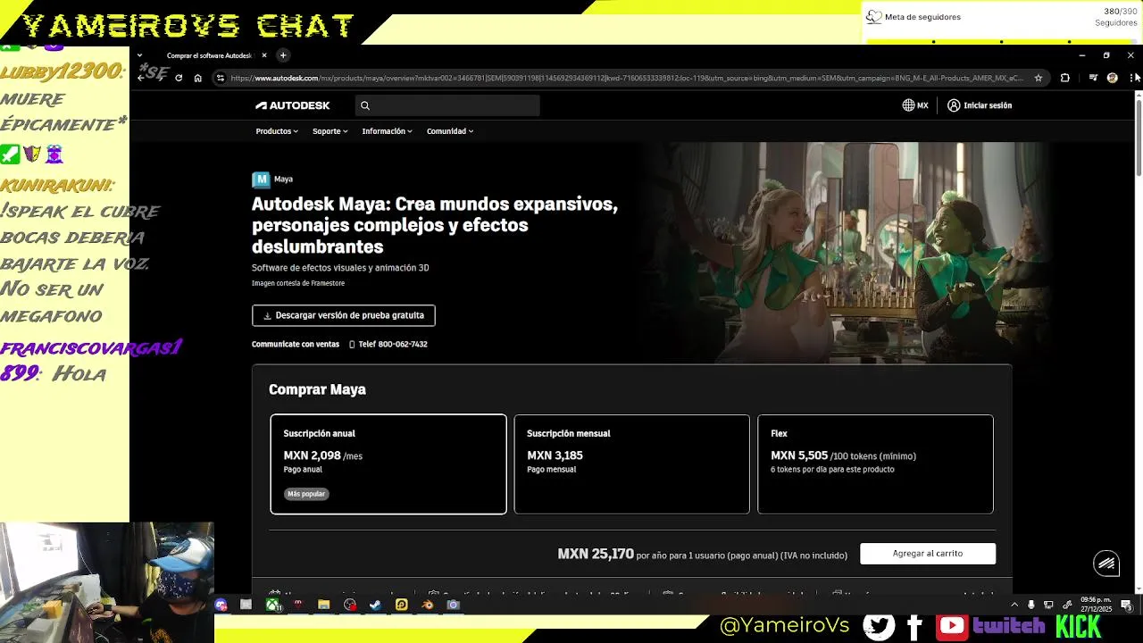Screen dimensions: 1143x643
Task: Expand the Información menu
Action: point(387,131)
